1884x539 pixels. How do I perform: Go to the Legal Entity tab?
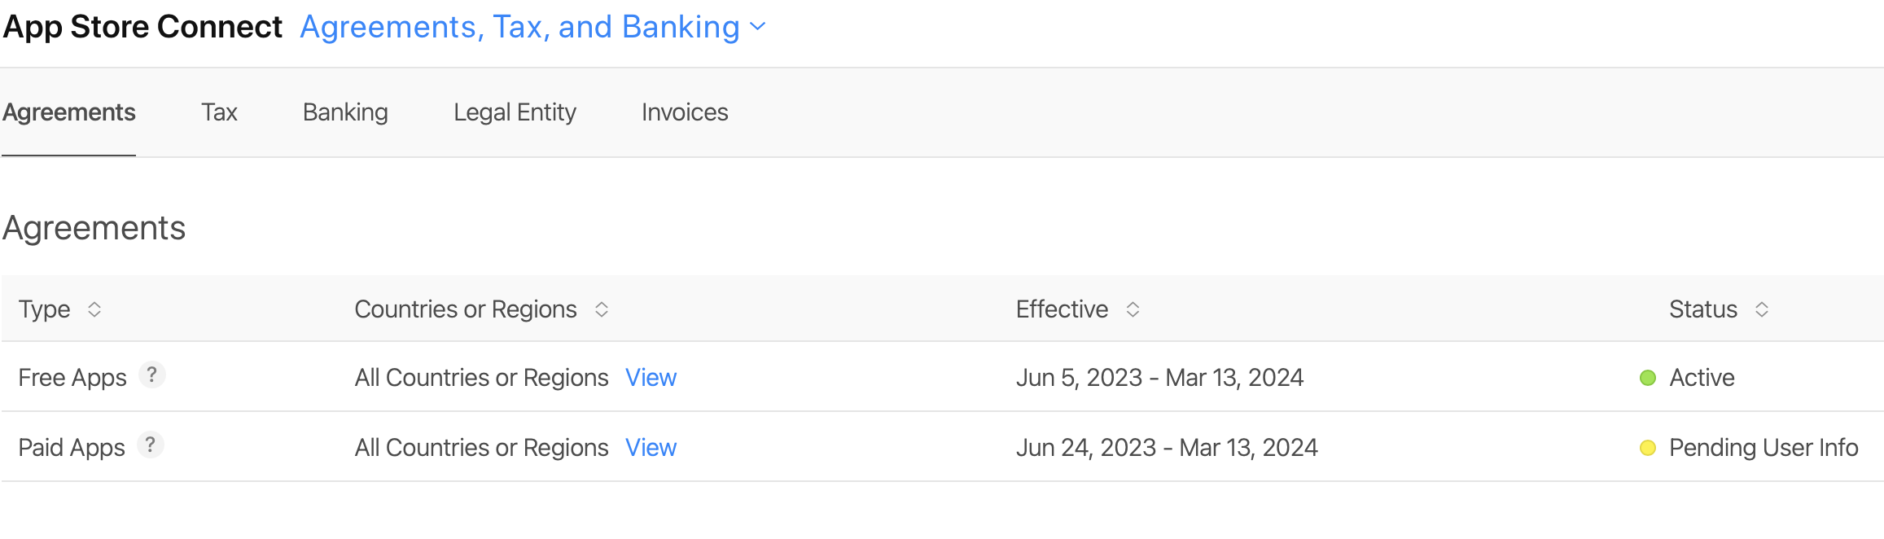pos(515,112)
